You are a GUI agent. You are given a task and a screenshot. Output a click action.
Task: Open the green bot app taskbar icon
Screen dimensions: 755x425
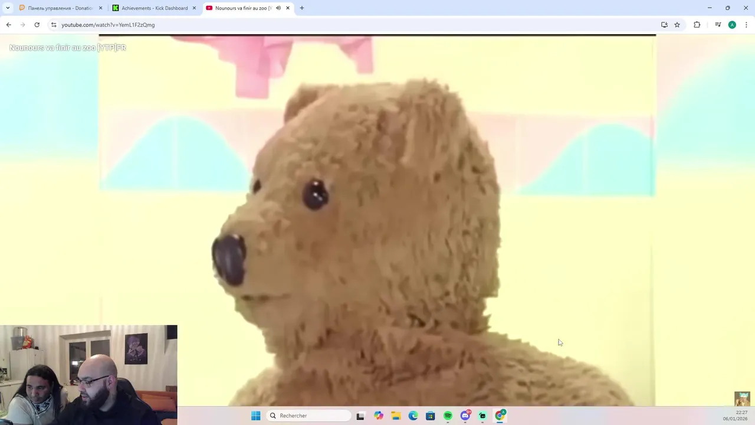click(482, 416)
